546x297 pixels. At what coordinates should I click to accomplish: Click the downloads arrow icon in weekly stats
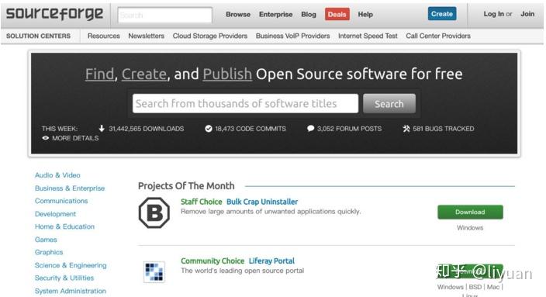(102, 129)
